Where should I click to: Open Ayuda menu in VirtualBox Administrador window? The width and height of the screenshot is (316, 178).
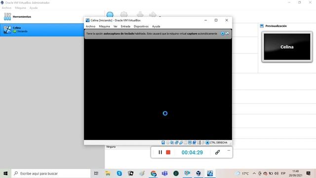pyautogui.click(x=34, y=8)
